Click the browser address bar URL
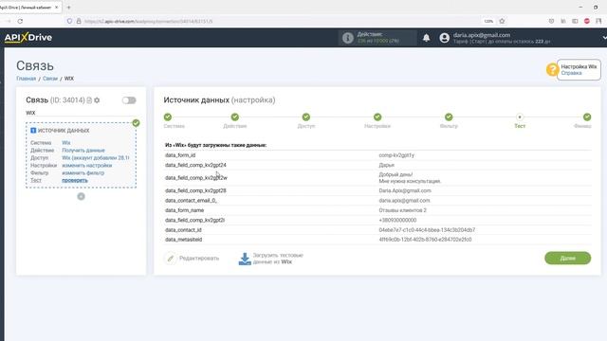Viewport: 607px width, 341px height. point(149,21)
